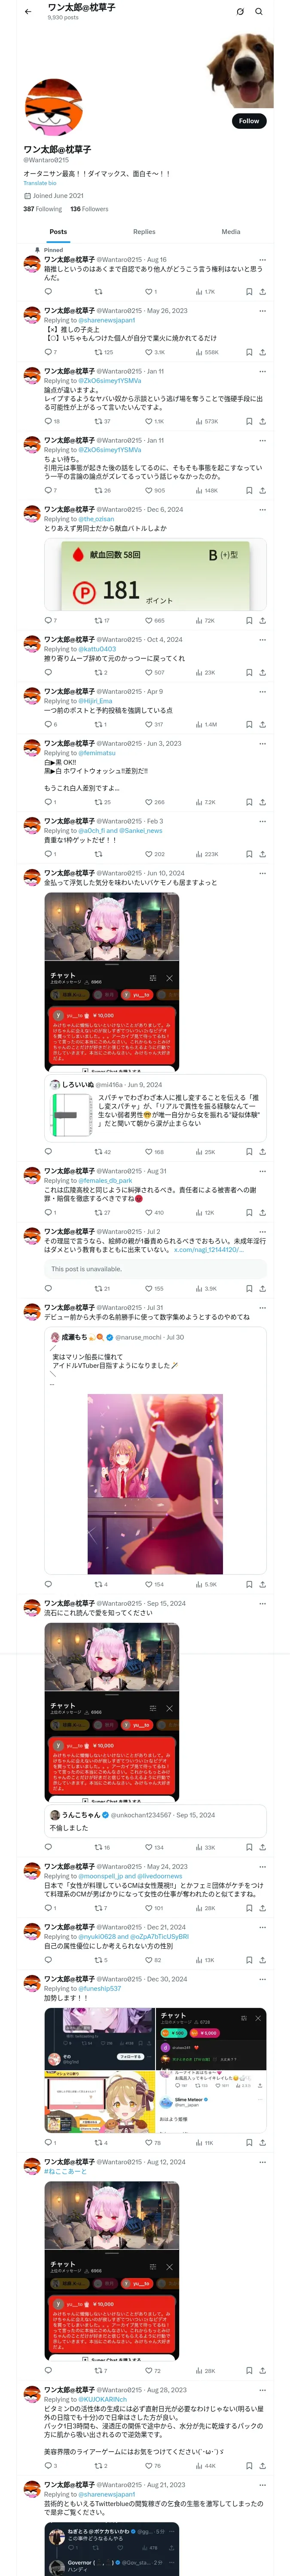
Task: Switch to the Replies tab
Action: click(x=144, y=231)
